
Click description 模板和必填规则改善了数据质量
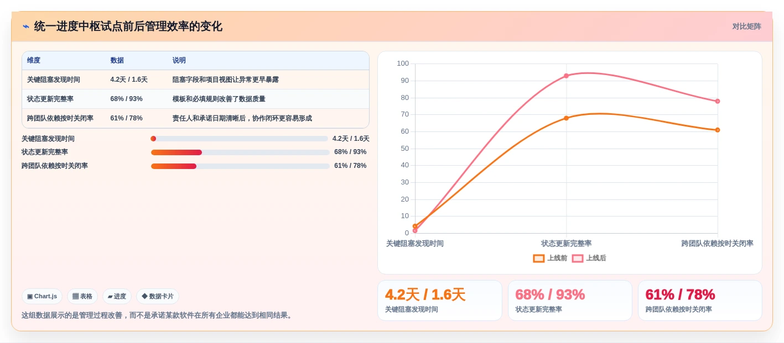(x=219, y=99)
